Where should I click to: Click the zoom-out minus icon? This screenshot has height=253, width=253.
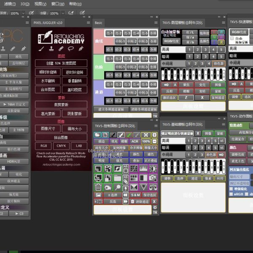154,142
